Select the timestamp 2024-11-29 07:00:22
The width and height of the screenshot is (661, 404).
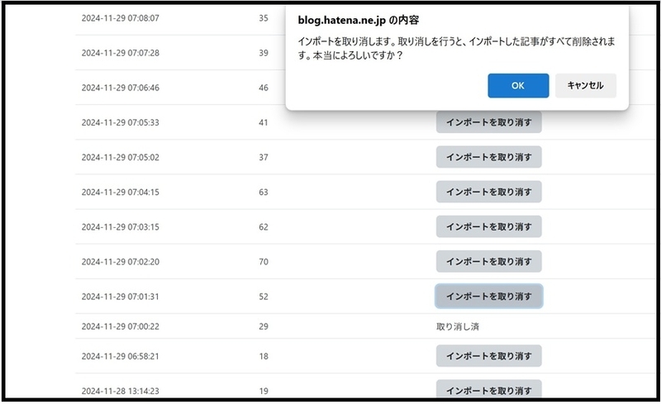point(120,326)
